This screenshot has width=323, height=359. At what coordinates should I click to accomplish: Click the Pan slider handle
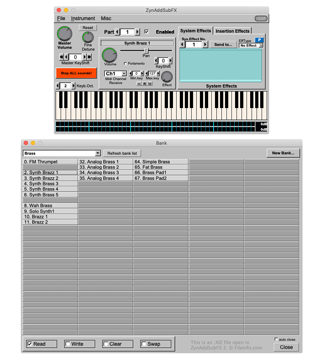click(146, 50)
